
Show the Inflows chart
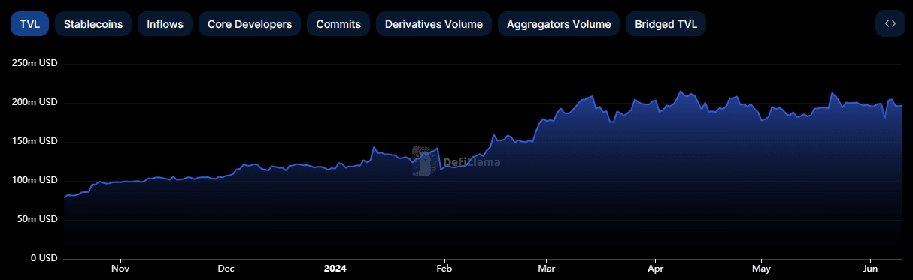click(x=165, y=24)
